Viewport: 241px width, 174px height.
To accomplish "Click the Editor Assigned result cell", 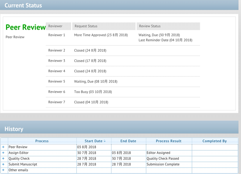I will pos(158,153).
